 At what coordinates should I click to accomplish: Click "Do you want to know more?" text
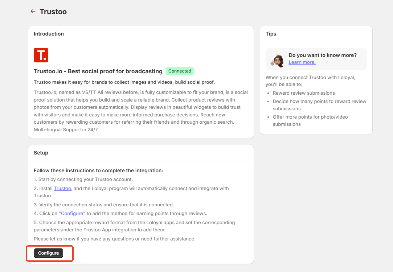pyautogui.click(x=323, y=55)
